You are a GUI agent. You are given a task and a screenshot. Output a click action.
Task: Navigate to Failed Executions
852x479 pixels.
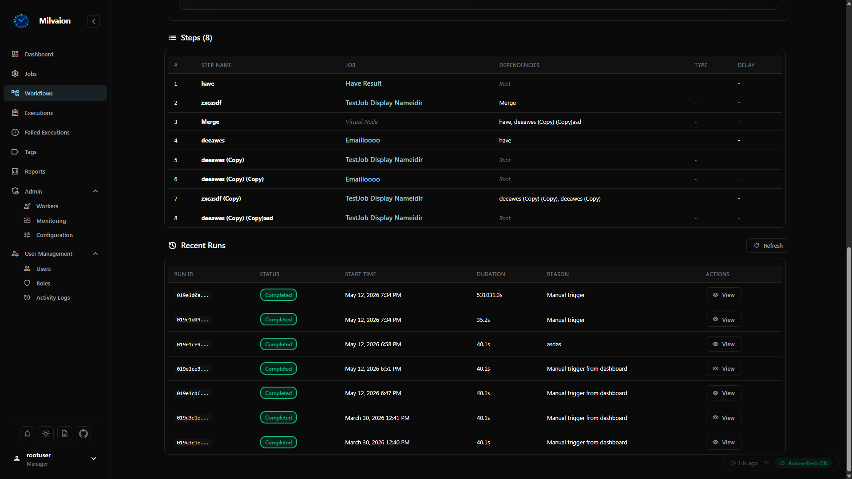pos(55,132)
